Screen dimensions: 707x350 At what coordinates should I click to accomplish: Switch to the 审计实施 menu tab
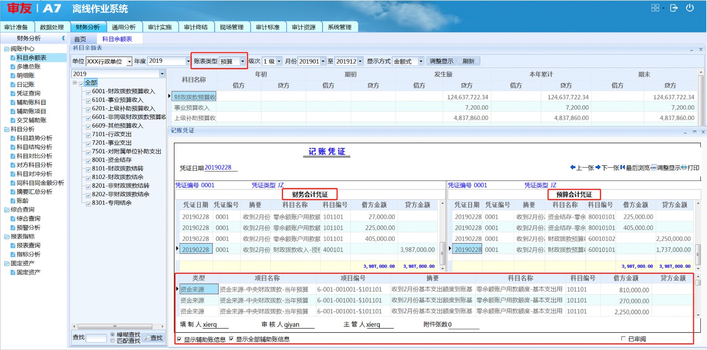coord(160,27)
